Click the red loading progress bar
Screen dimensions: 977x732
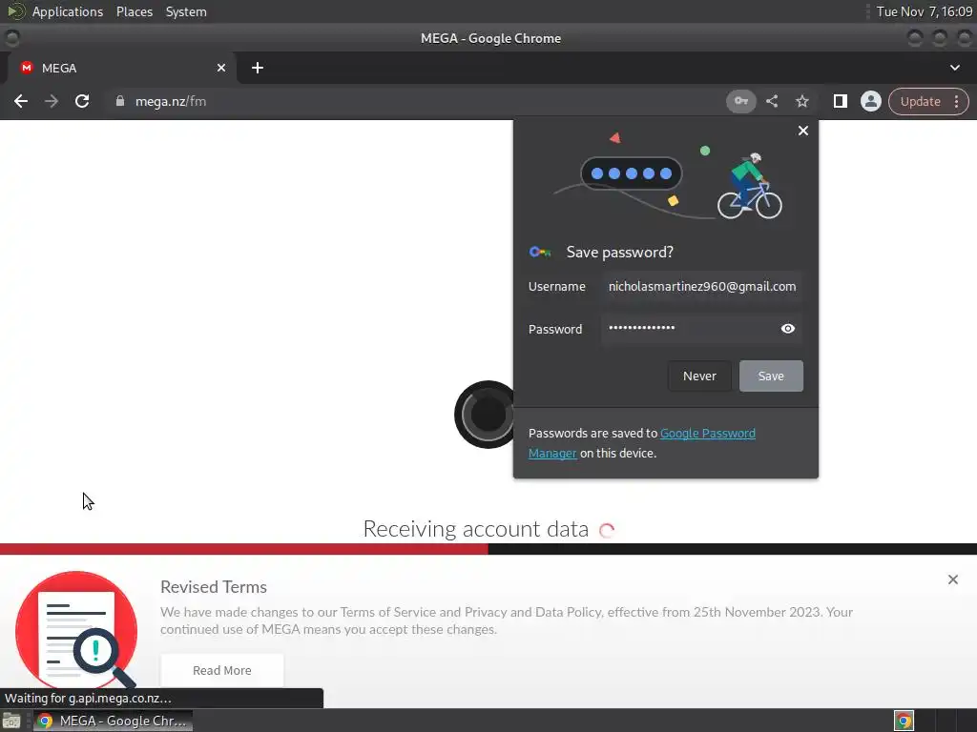click(243, 549)
